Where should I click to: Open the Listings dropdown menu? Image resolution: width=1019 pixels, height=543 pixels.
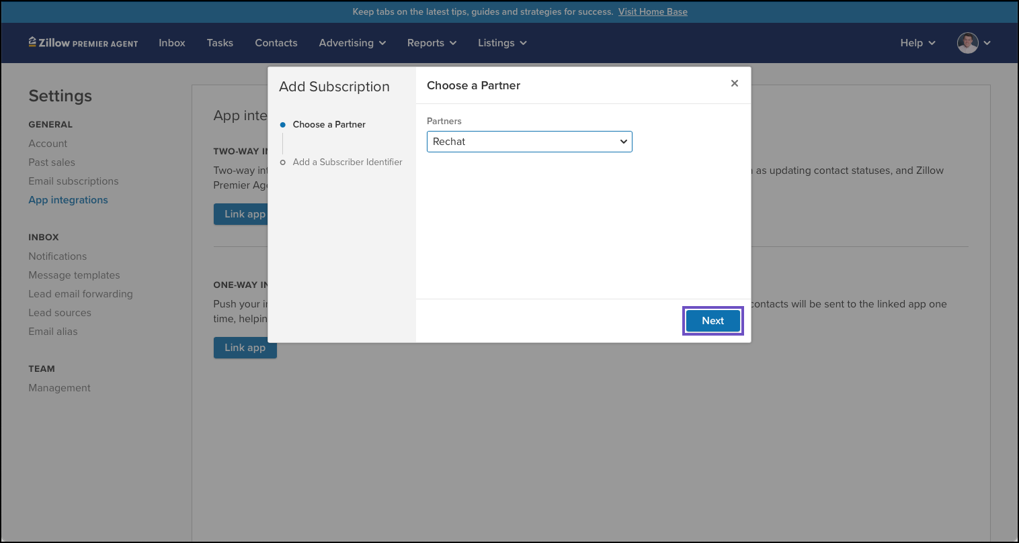[502, 43]
